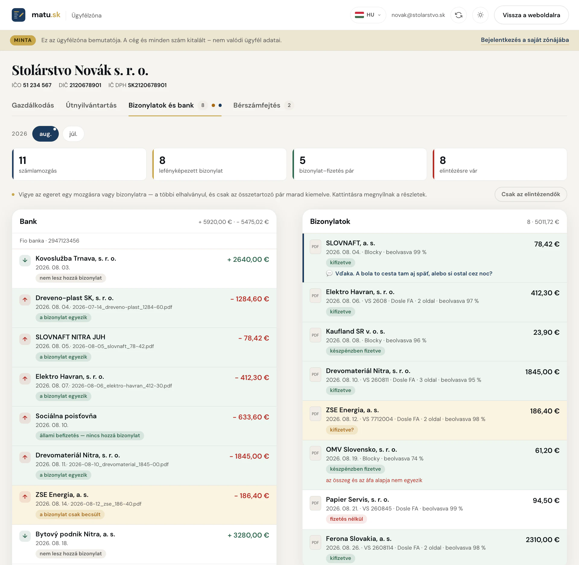579x565 pixels.
Task: Click the 2026-08-12_zse_186-40.pdf file name
Action: pos(106,504)
